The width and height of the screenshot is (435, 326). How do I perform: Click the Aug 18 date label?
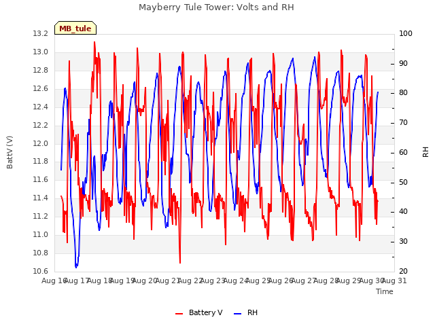100,280
